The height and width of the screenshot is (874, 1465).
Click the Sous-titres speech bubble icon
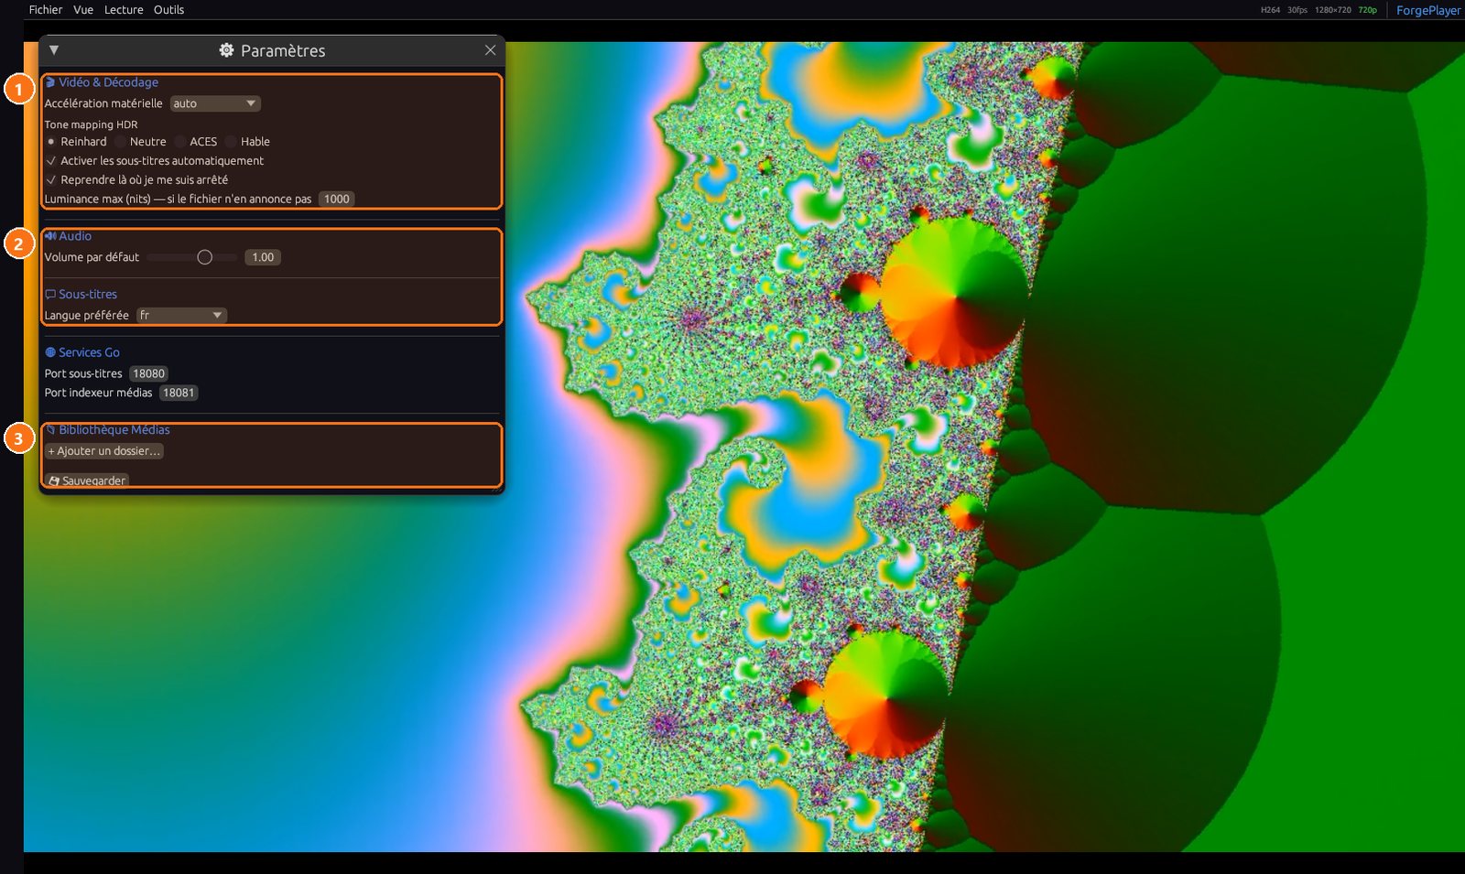click(x=50, y=295)
